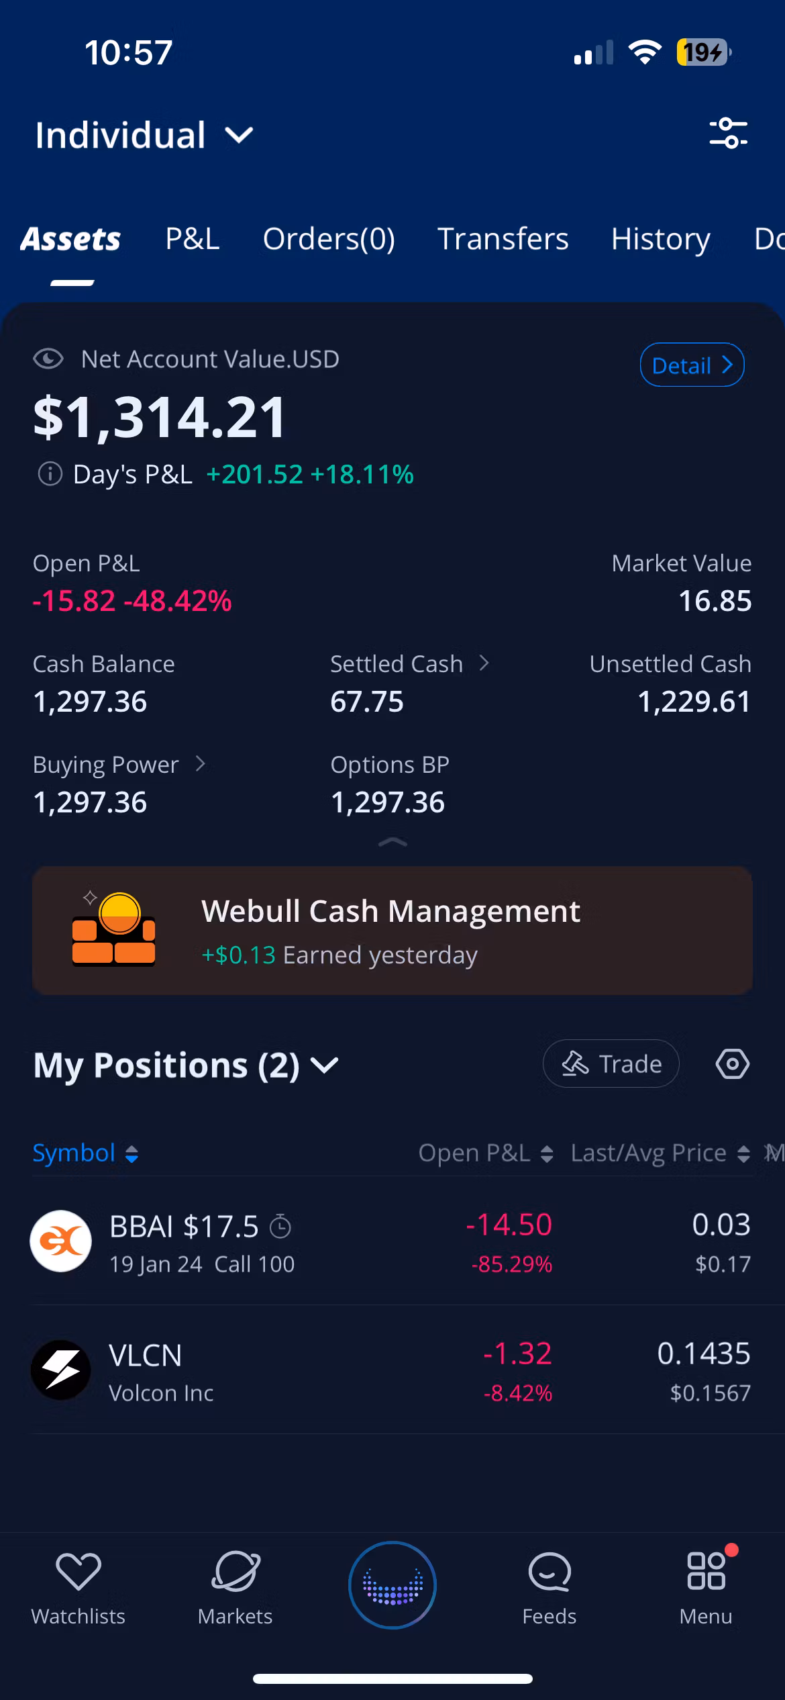
Task: Tap the center Webull home button
Action: click(392, 1585)
